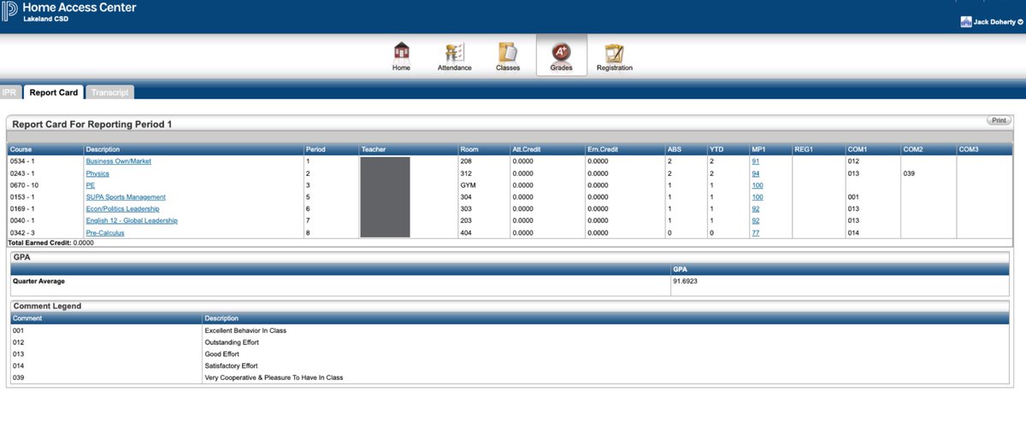The width and height of the screenshot is (1026, 427).
Task: Click the COM2 value 039 for Physics
Action: (909, 173)
